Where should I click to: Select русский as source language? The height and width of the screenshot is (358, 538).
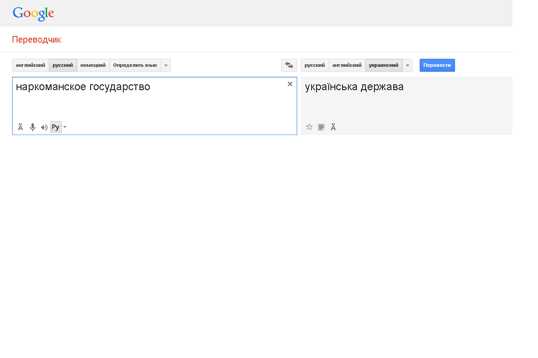[63, 65]
